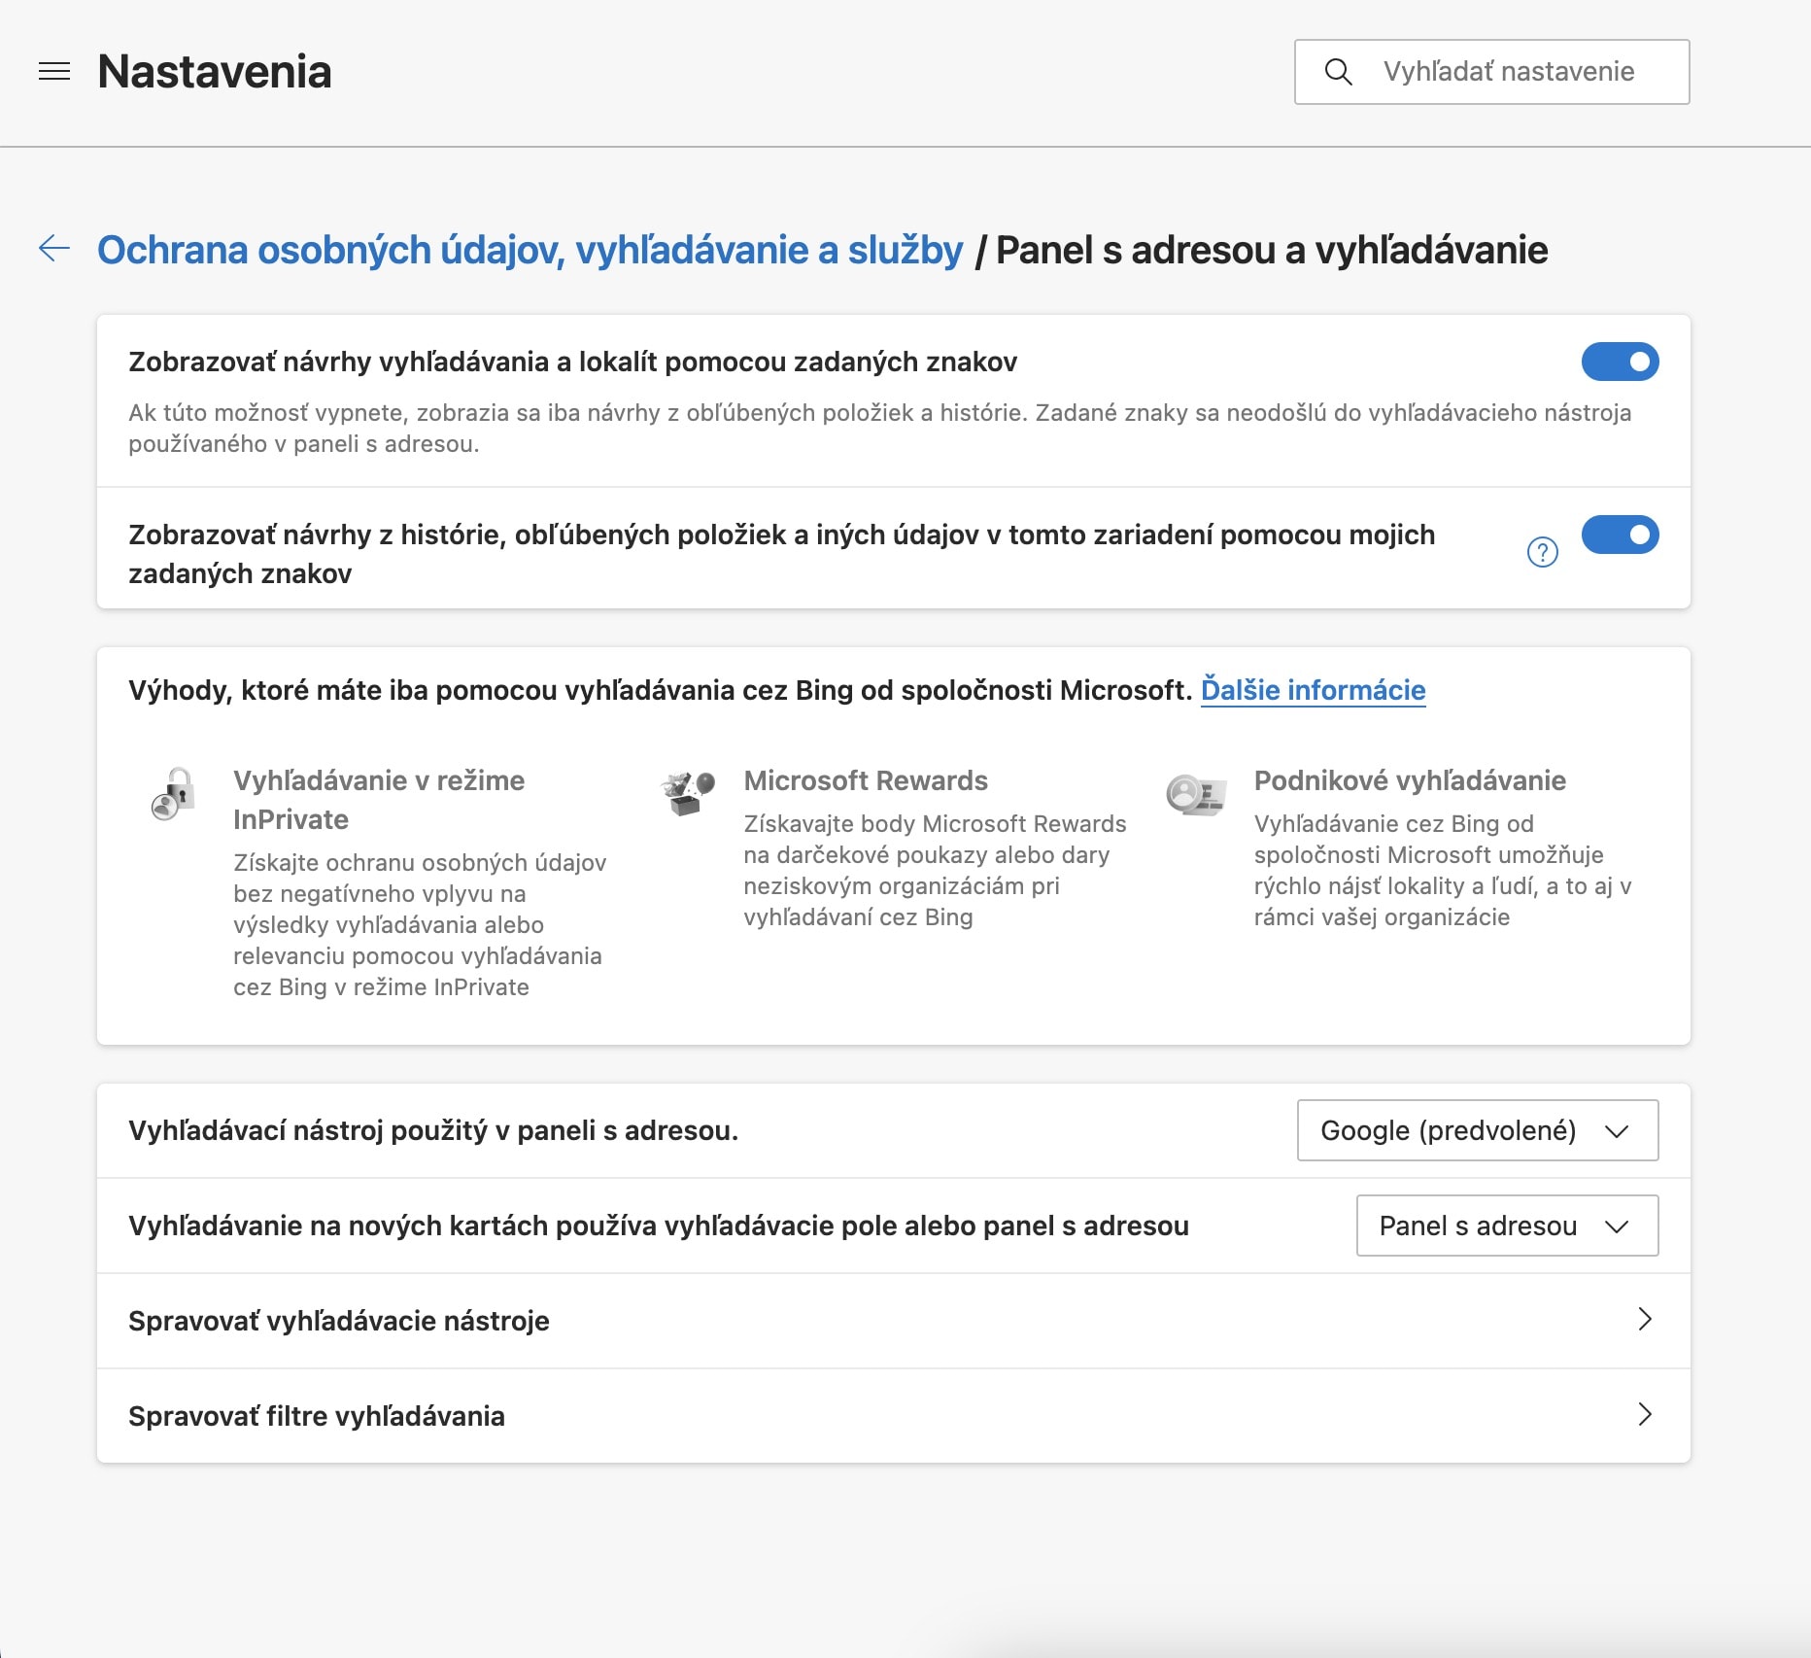Open the Panel s adresou dropdown
The image size is (1811, 1658).
[x=1508, y=1226]
